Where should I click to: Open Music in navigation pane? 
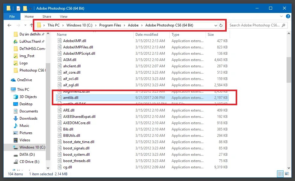pyautogui.click(x=21, y=126)
